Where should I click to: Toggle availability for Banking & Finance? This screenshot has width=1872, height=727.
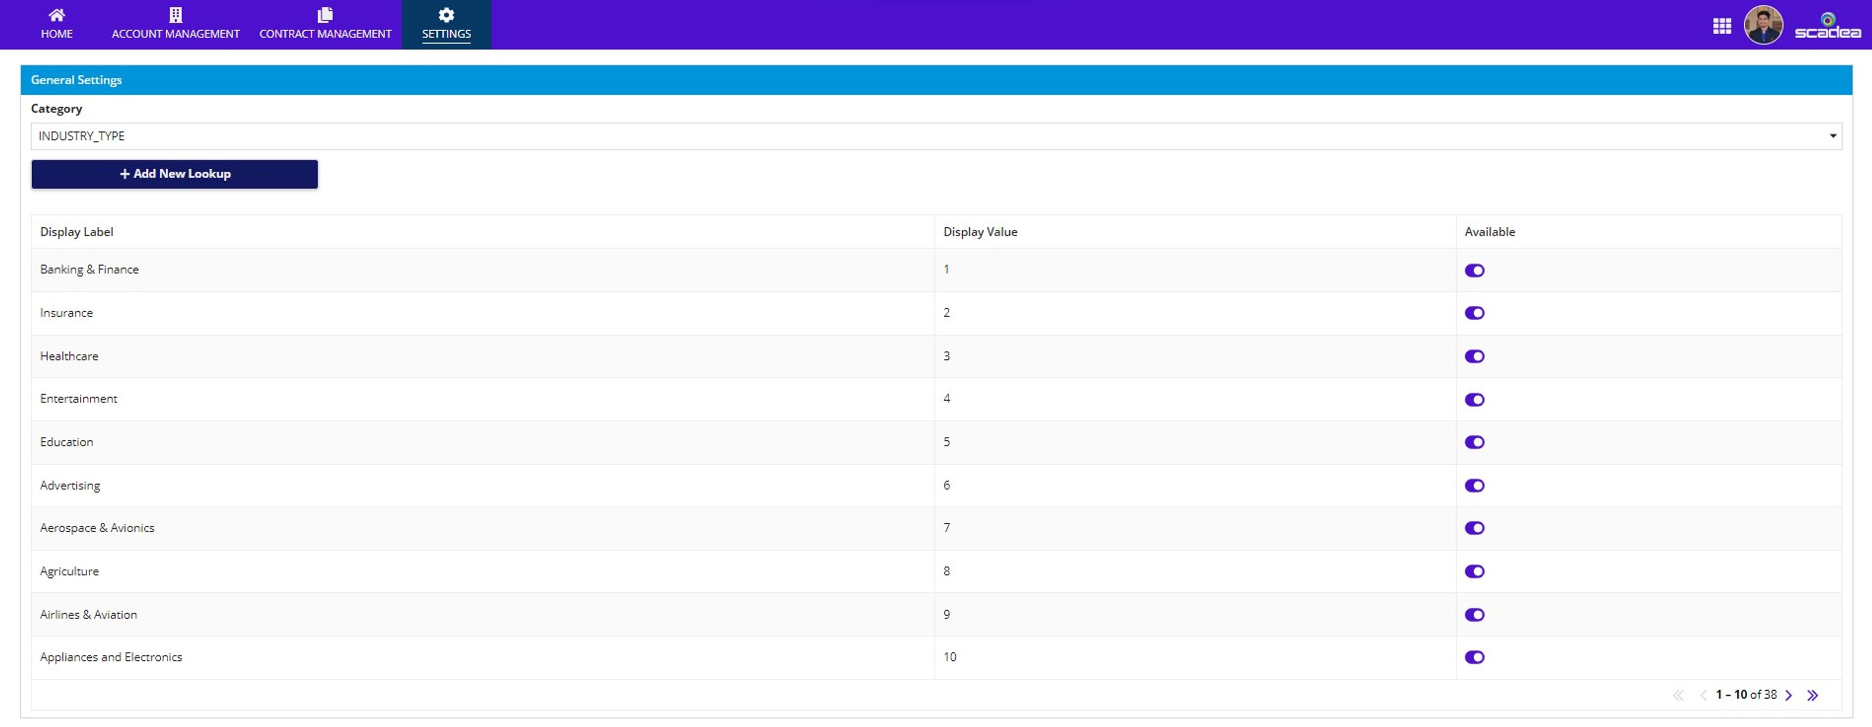(1475, 271)
